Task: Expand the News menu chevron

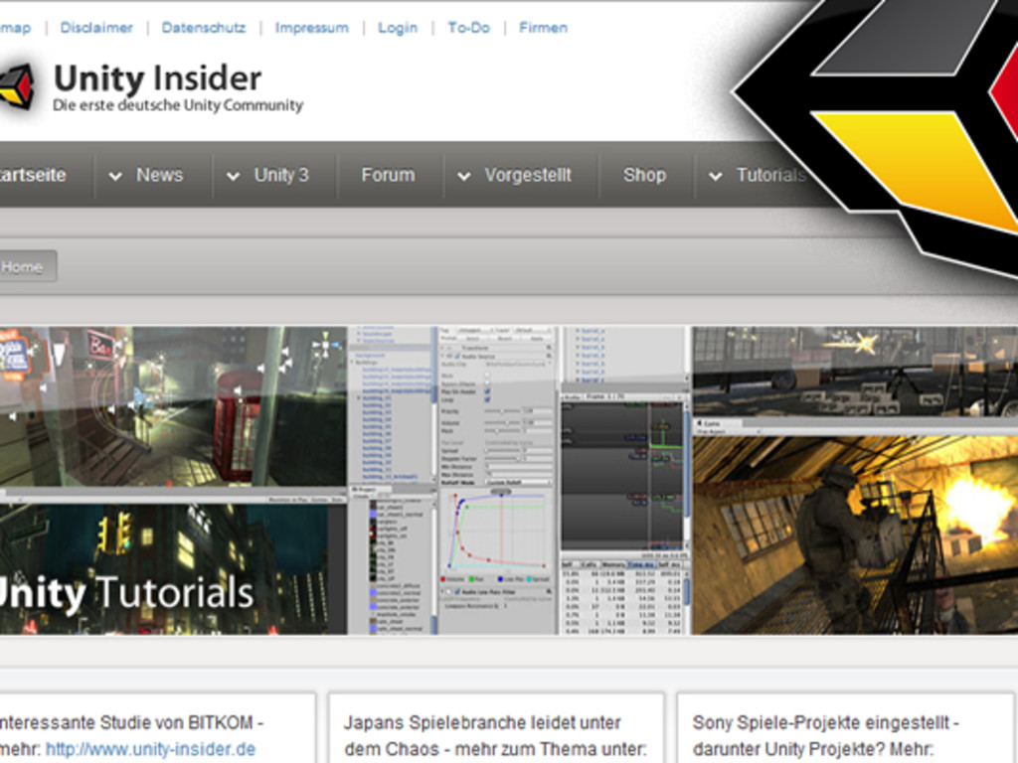Action: coord(115,176)
